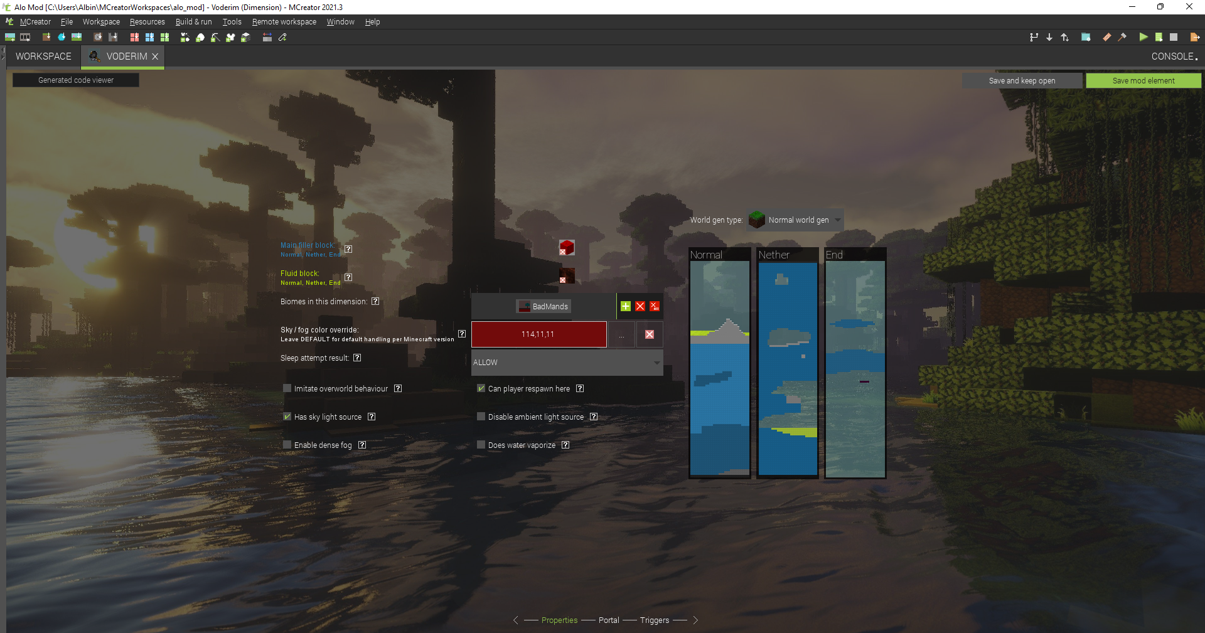Click the blue grid import icon
The height and width of the screenshot is (633, 1205).
[x=149, y=37]
